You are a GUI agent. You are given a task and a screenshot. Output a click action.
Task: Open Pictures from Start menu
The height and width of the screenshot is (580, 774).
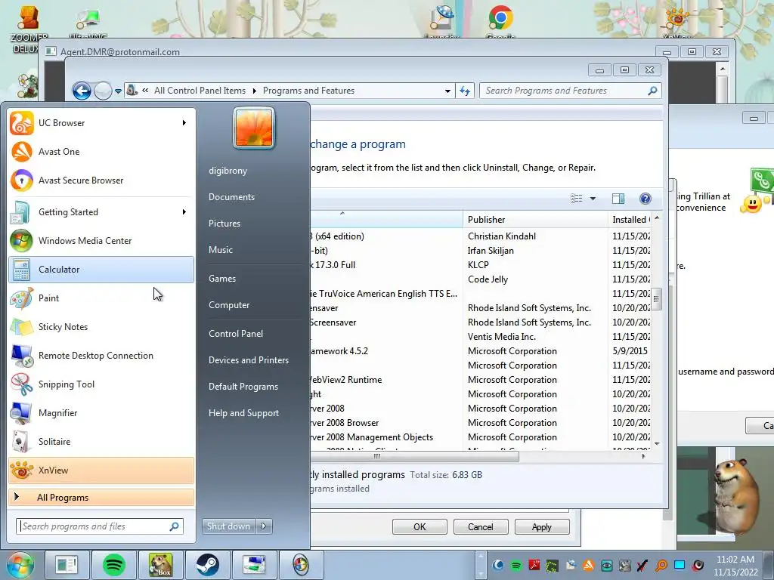coord(224,224)
